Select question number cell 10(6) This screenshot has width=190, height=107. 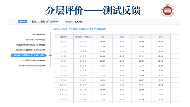tap(64, 85)
